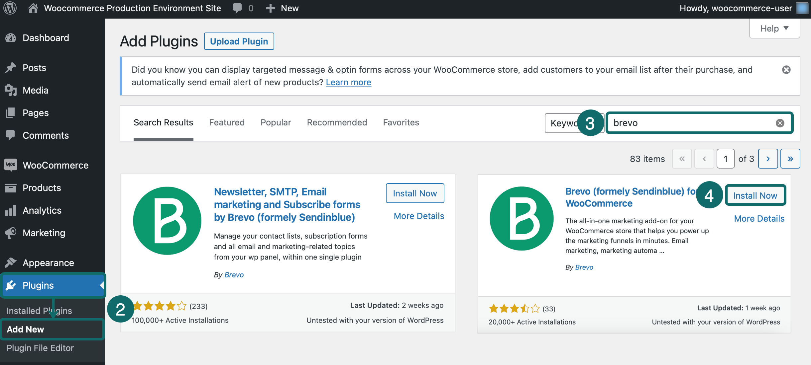The width and height of the screenshot is (811, 365).
Task: Expand the Help dropdown
Action: point(774,28)
